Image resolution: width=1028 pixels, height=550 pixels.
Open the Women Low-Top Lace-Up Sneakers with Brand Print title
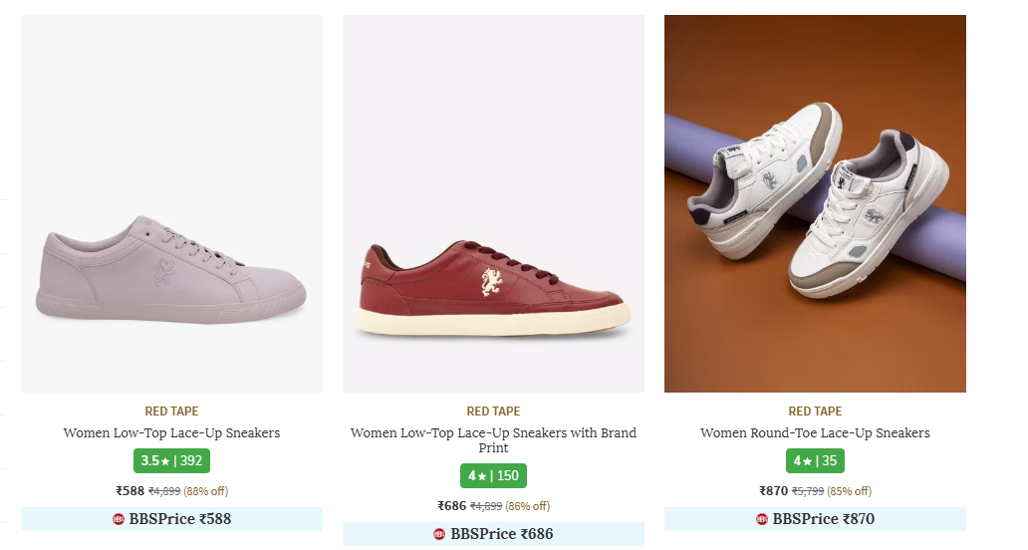click(x=493, y=440)
